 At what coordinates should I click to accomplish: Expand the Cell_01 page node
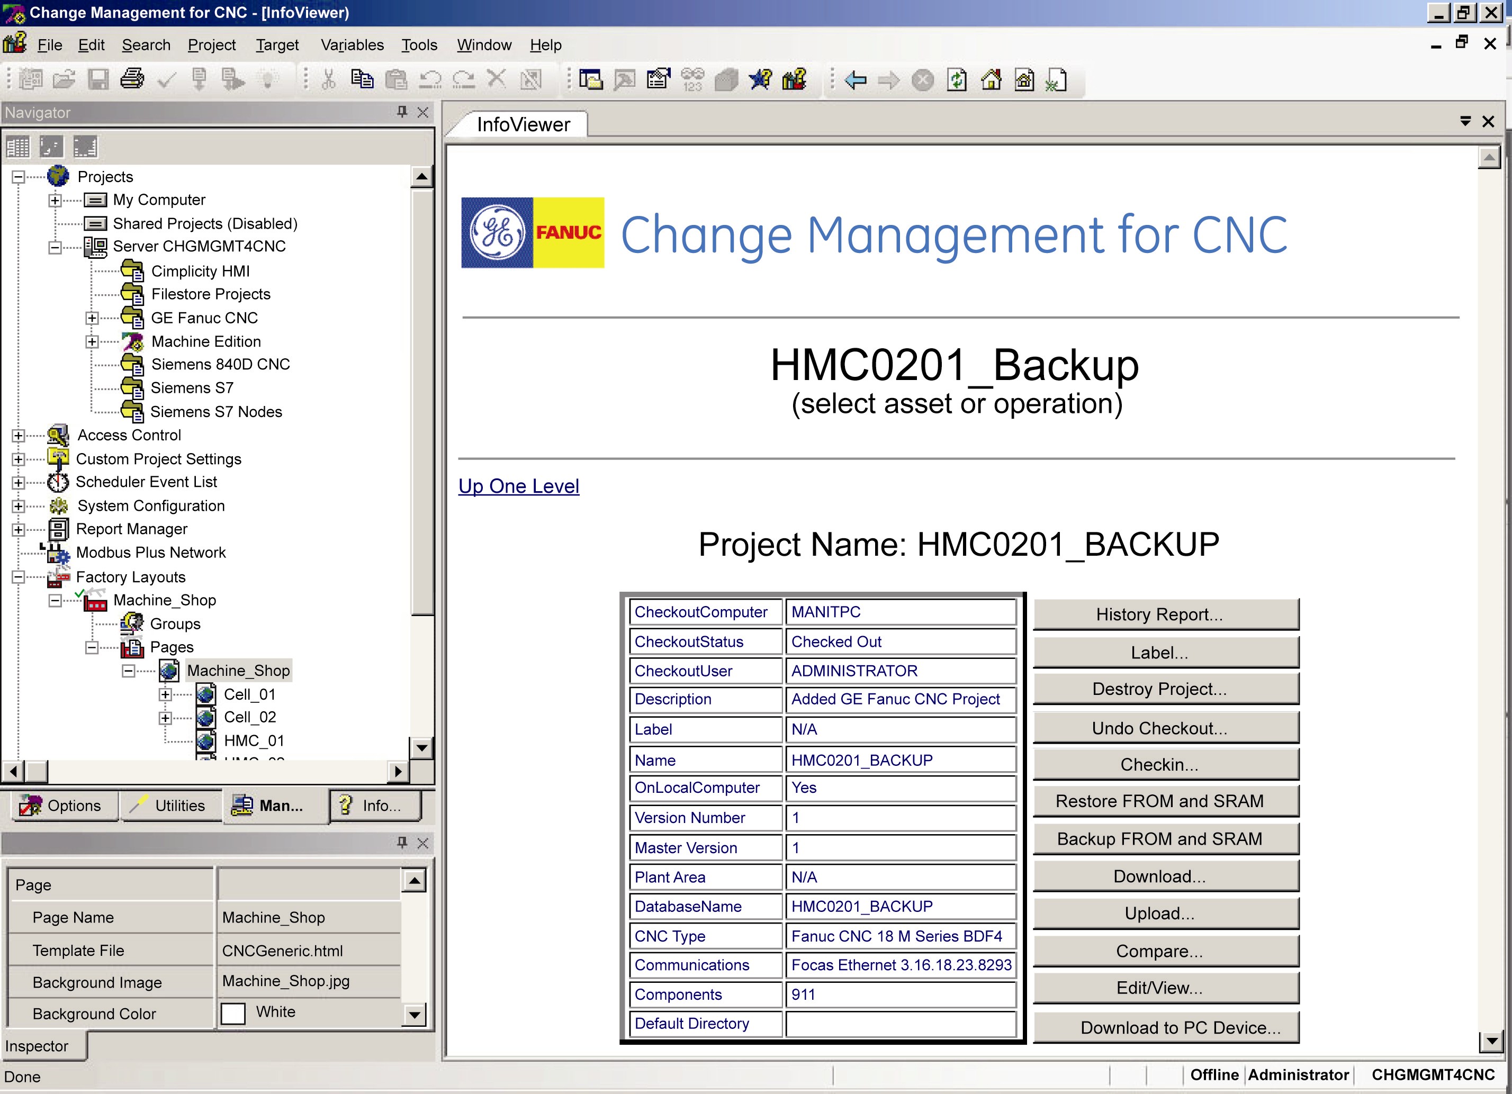tap(165, 695)
